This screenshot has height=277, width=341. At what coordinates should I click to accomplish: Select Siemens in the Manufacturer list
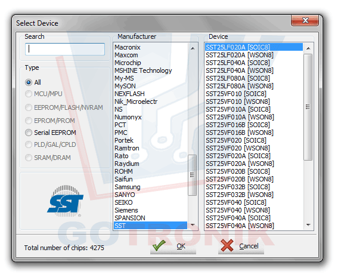coord(150,210)
